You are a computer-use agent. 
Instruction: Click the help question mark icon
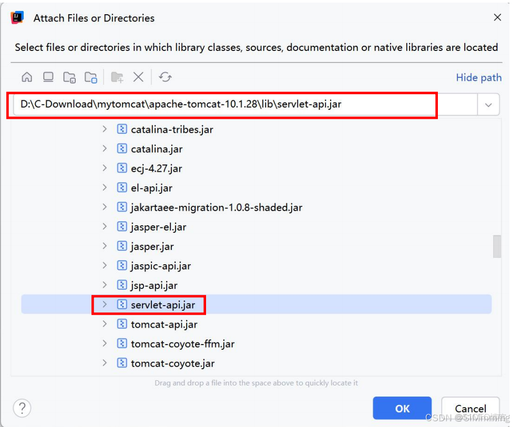coord(22,408)
